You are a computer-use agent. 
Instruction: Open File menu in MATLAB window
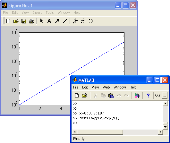(x=76, y=87)
